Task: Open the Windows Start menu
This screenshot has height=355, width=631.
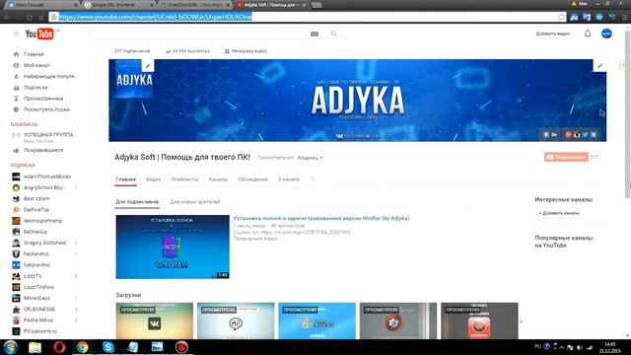Action: [10, 347]
